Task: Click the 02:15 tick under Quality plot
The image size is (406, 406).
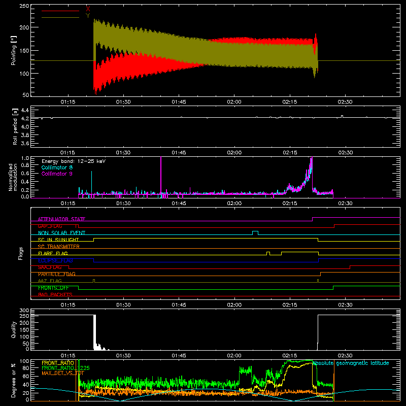Action: tap(289, 356)
